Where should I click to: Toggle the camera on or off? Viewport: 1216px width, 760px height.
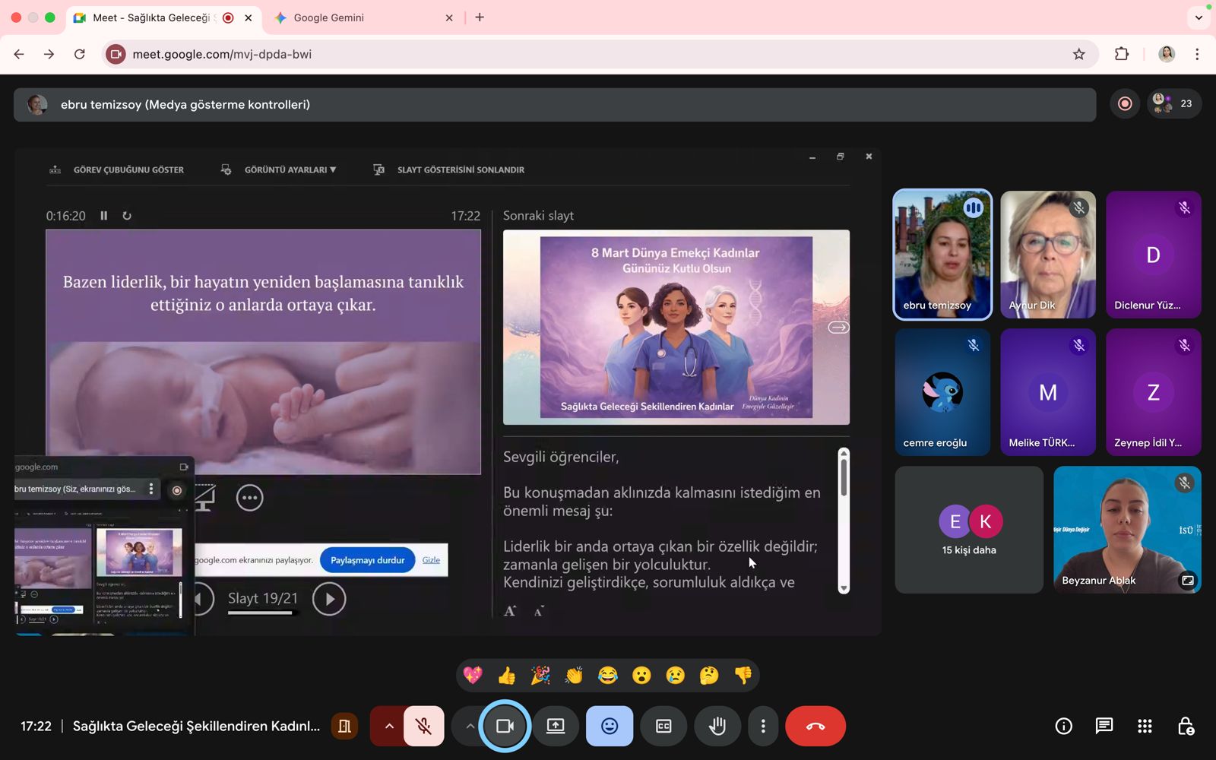(x=505, y=727)
